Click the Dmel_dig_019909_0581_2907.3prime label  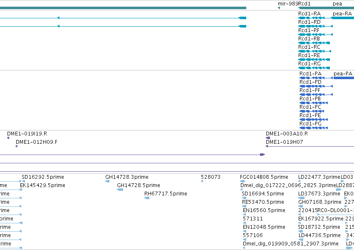[291, 244]
